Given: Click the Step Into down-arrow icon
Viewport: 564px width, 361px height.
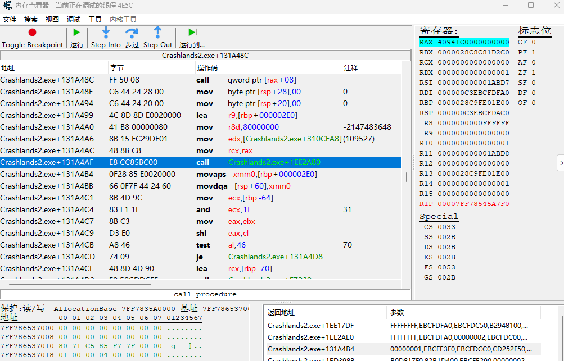Looking at the screenshot, I should pos(106,33).
